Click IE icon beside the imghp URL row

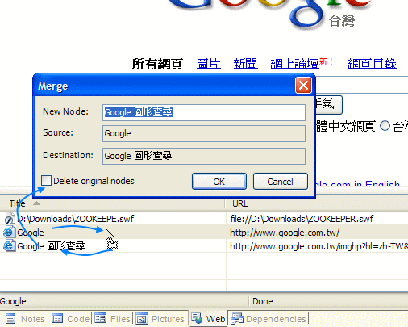tap(9, 246)
